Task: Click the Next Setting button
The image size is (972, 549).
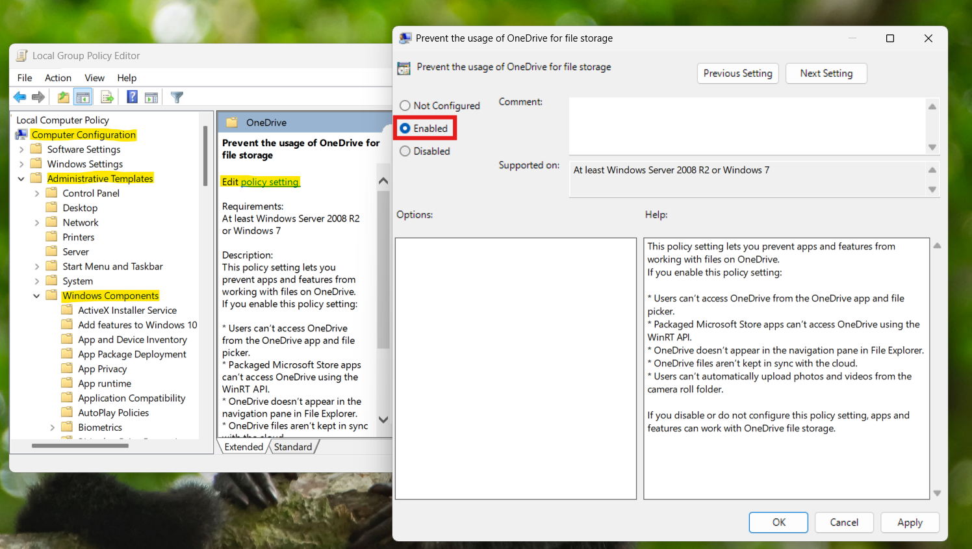Action: pyautogui.click(x=826, y=73)
